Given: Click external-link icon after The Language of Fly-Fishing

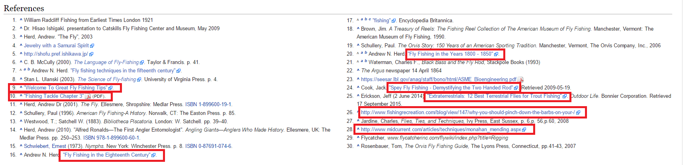Looking at the screenshot, I should click(x=142, y=62).
